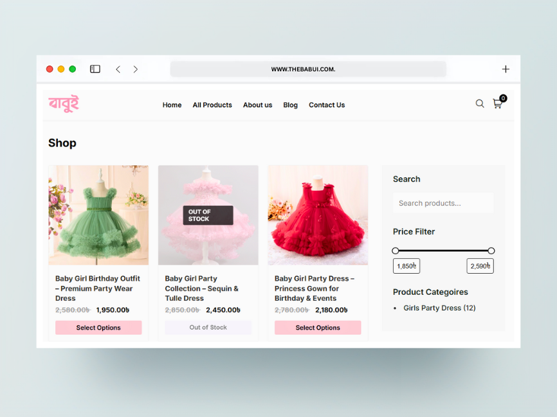Screen dimensions: 557x417
Task: Click the crossed-out 2,850.00৳ price
Action: (183, 310)
